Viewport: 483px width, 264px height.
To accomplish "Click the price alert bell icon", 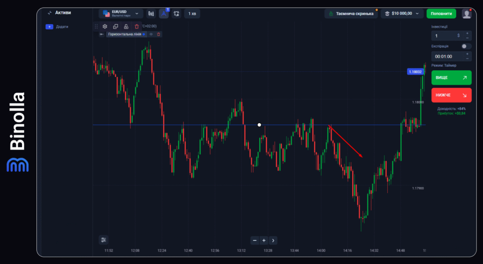I will tap(176, 14).
